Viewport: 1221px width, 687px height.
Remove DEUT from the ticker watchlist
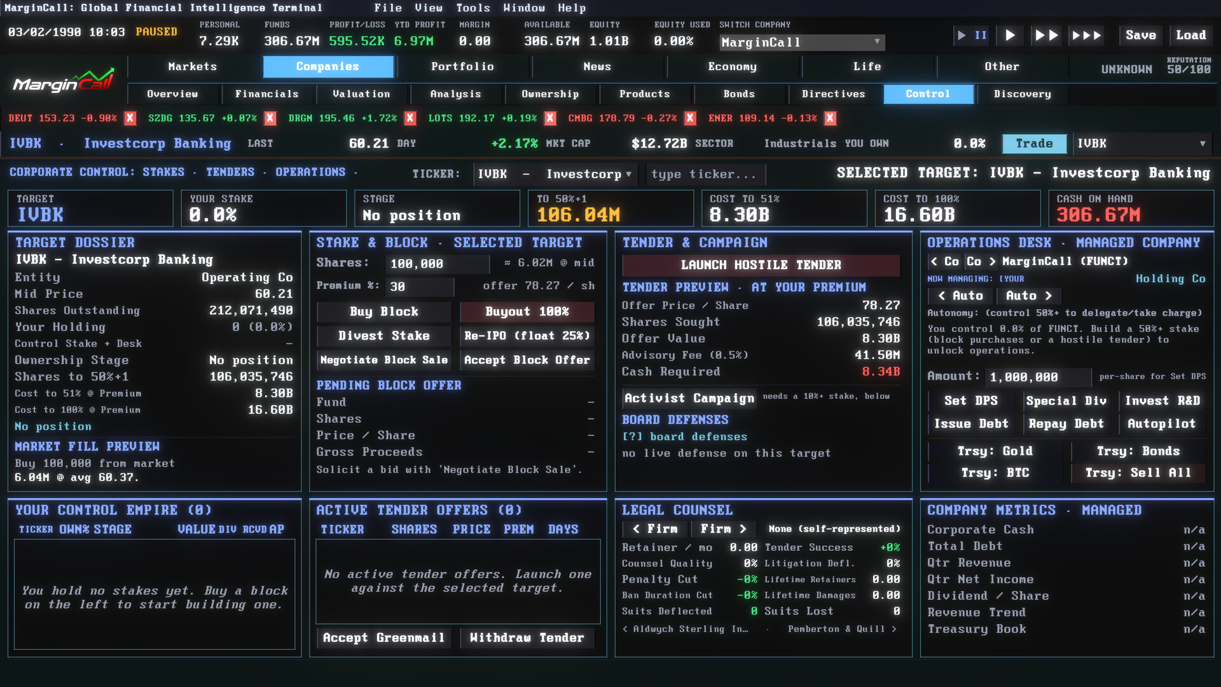click(x=130, y=118)
